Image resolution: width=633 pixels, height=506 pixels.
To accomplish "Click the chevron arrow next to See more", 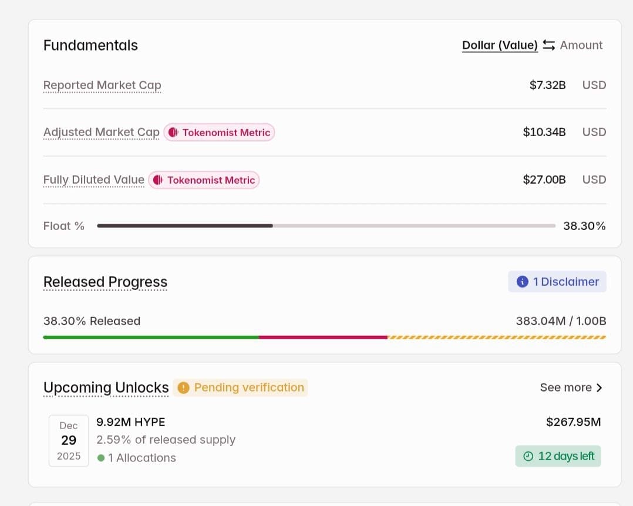I will (x=599, y=387).
